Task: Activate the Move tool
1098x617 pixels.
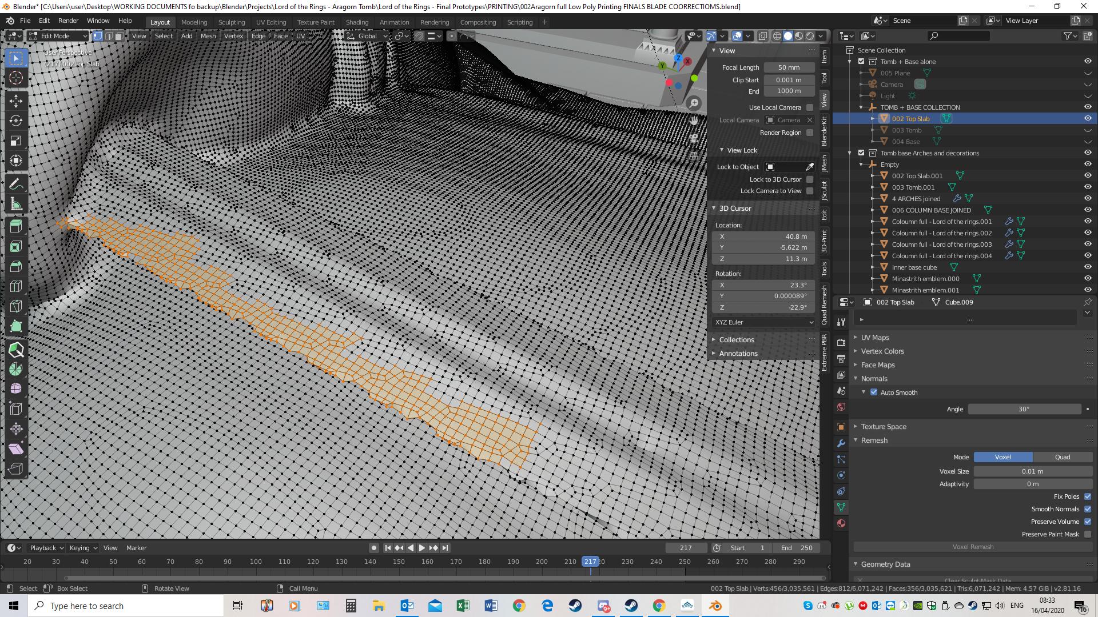Action: [16, 101]
